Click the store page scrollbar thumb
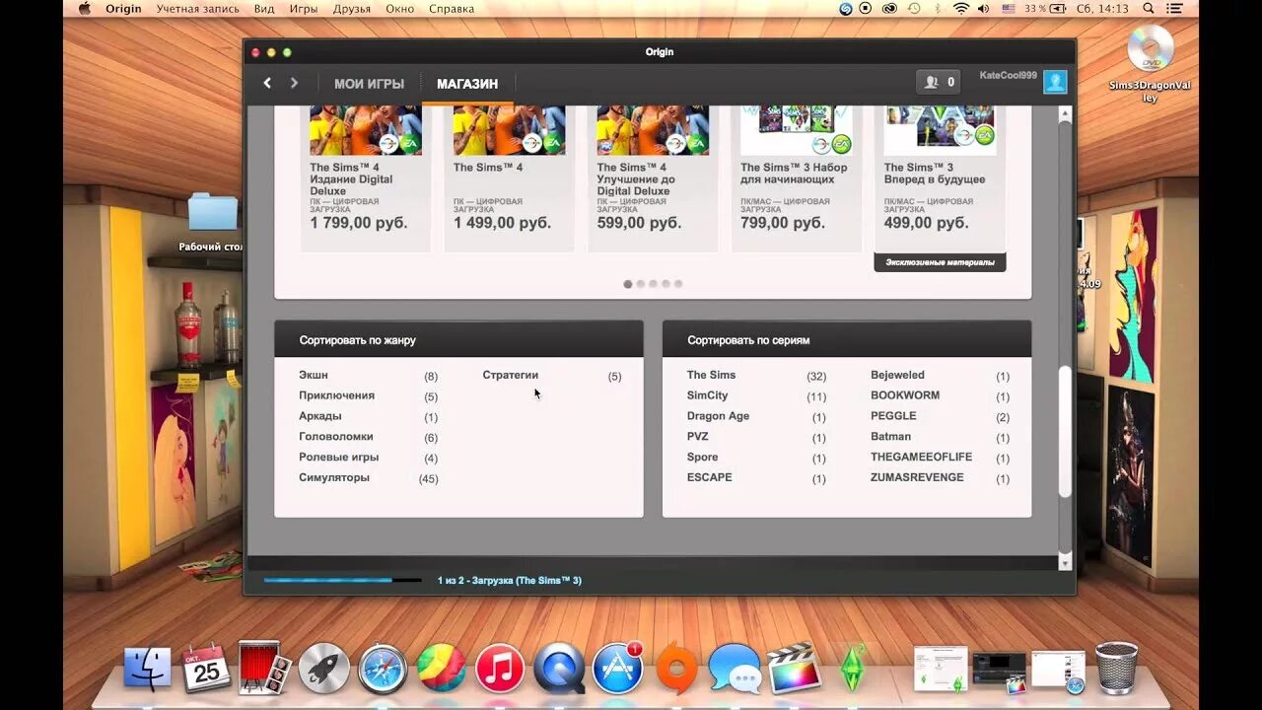The image size is (1262, 710). coord(1064,432)
